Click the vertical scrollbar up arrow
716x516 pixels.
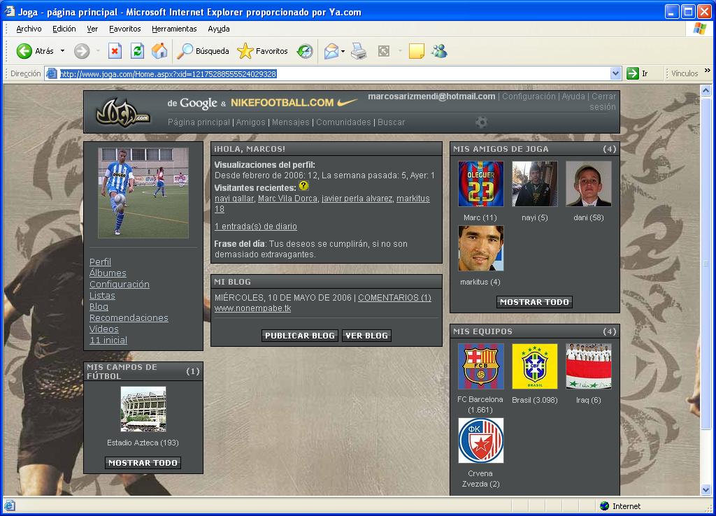706,90
